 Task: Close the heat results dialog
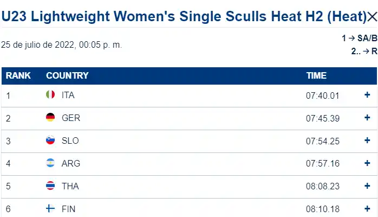[x=372, y=17]
